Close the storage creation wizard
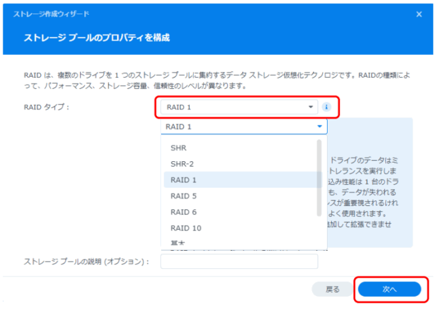Screen dimensions: 435x309 419,14
